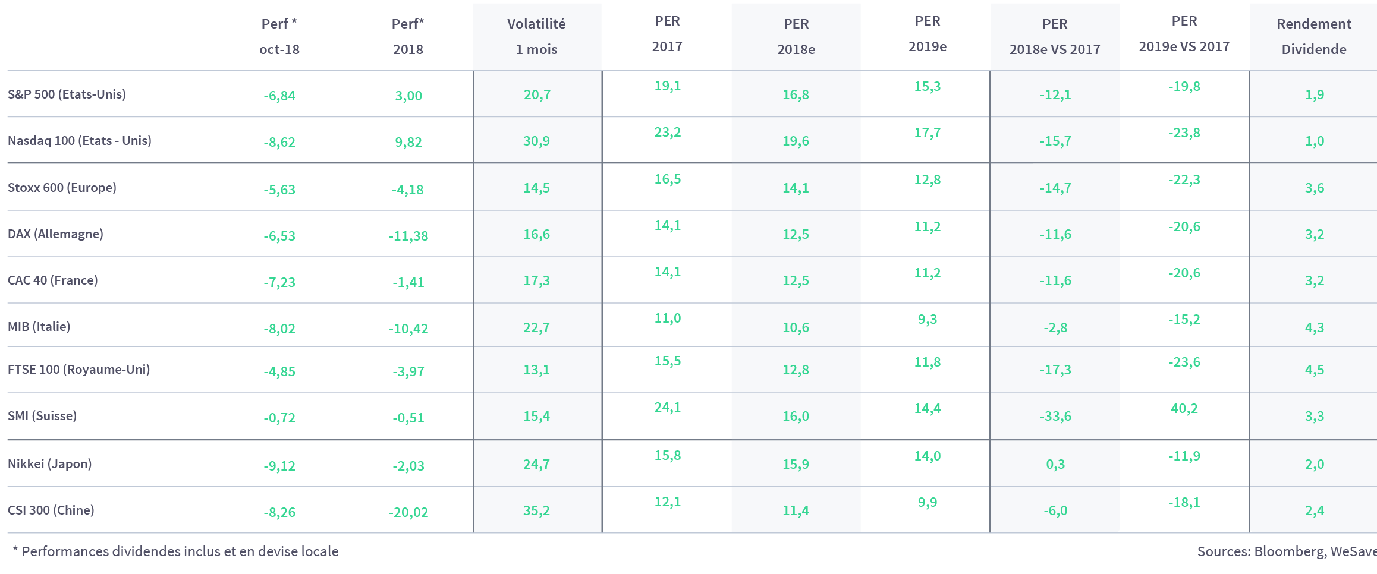Click the SMI 40,2 PER 2019e VS 2017 value

tap(1184, 409)
